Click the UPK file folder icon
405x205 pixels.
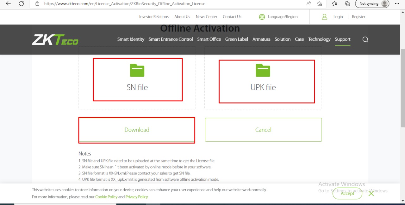[263, 70]
